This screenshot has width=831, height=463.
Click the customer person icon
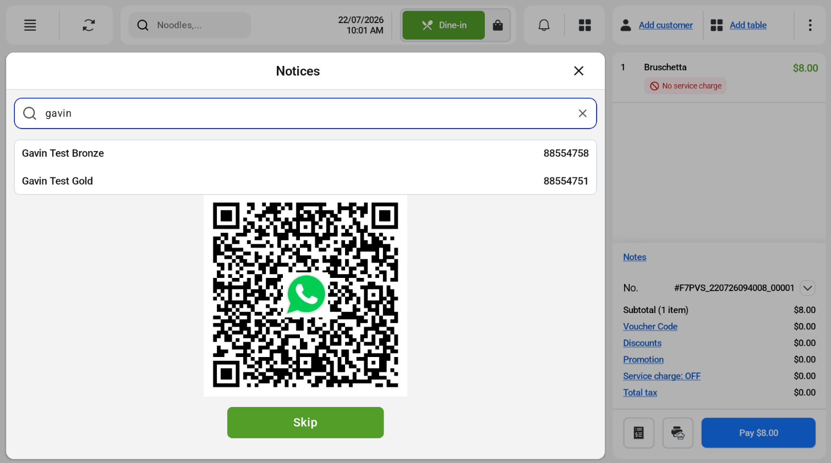coord(626,25)
